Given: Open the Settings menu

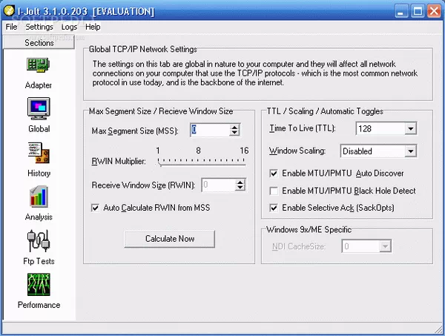Looking at the screenshot, I should point(39,27).
